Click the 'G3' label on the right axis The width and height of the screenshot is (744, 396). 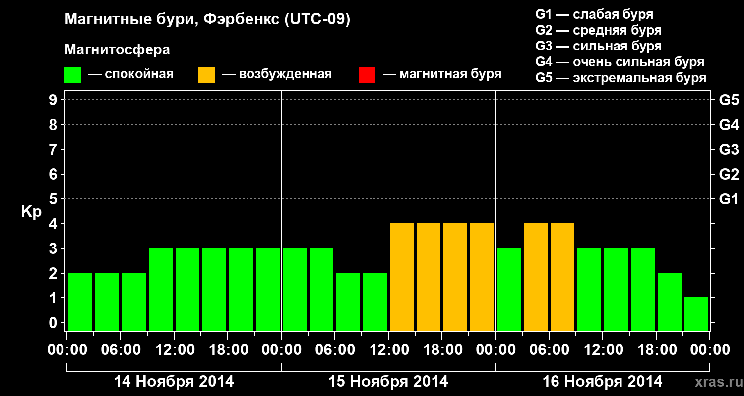[729, 149]
